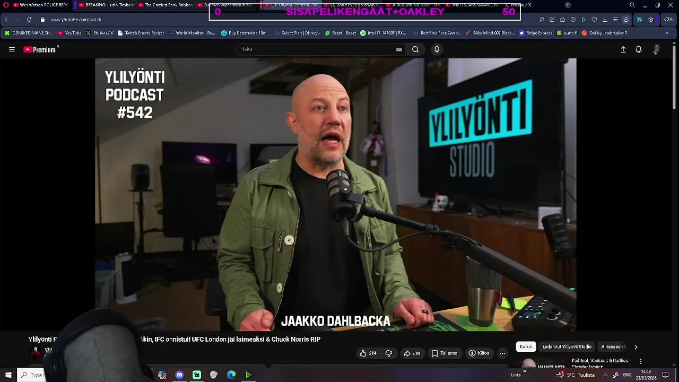Screen dimensions: 679x382
Task: Open the Select Plan Disney+ bookmark
Action: click(297, 33)
